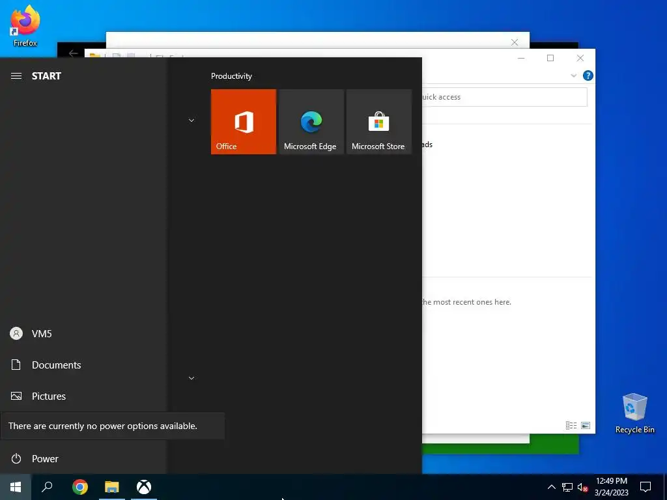
Task: Open Pictures from the Start menu
Action: (x=83, y=396)
